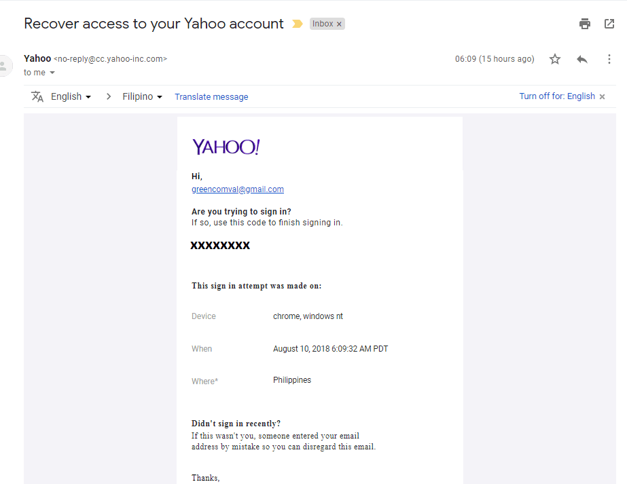The height and width of the screenshot is (484, 627).
Task: Reply to the Yahoo email
Action: [582, 59]
